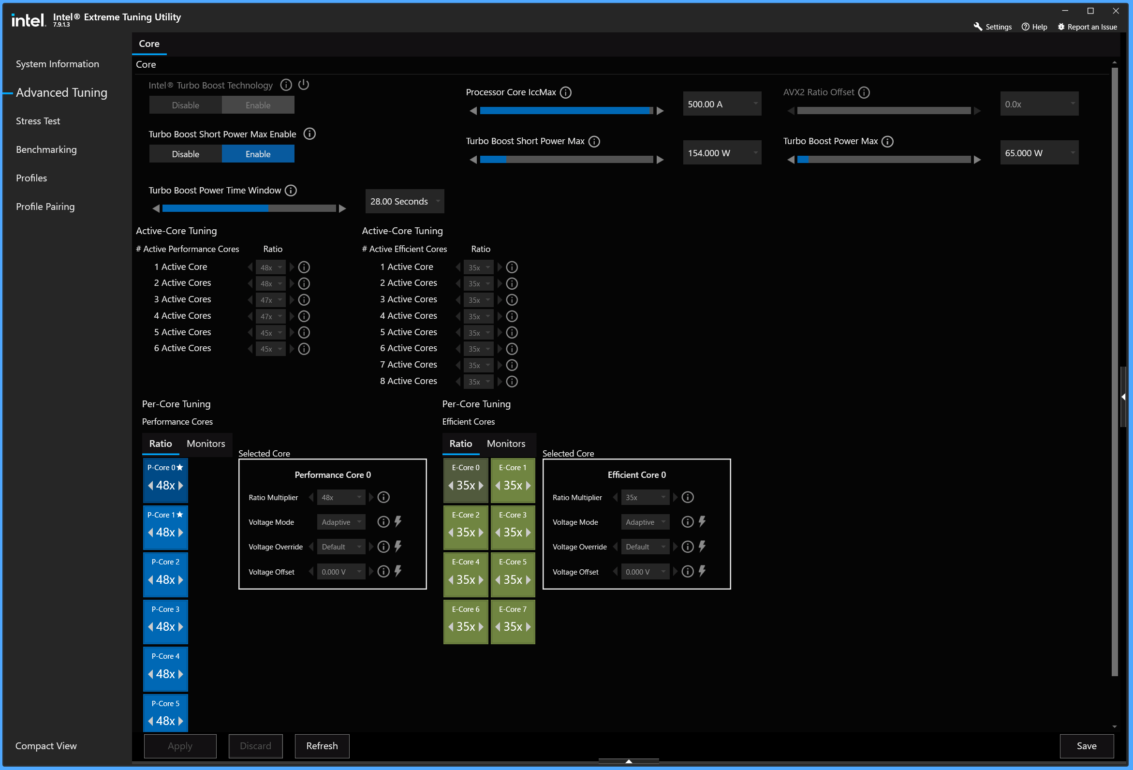
Task: Show info for Turbo Boost Power Max
Action: [888, 141]
